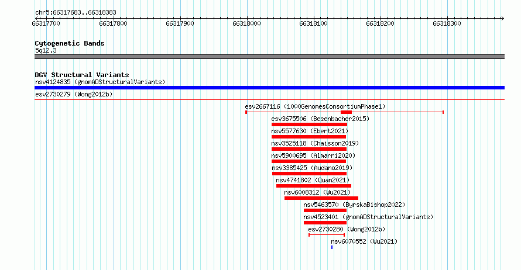Click ruler position 66317900
Viewport: 521px width, 270px height.
coord(180,23)
